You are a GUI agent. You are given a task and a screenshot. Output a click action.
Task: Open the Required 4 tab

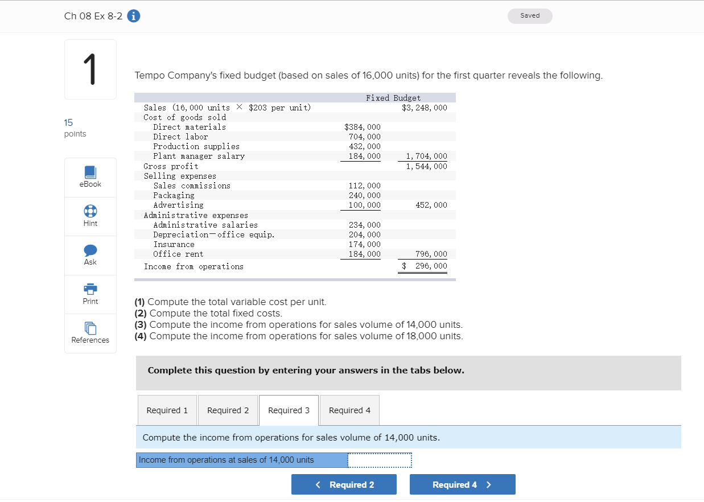point(349,410)
